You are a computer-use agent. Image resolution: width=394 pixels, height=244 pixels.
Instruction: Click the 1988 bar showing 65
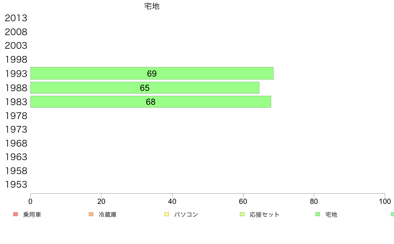[x=145, y=88]
